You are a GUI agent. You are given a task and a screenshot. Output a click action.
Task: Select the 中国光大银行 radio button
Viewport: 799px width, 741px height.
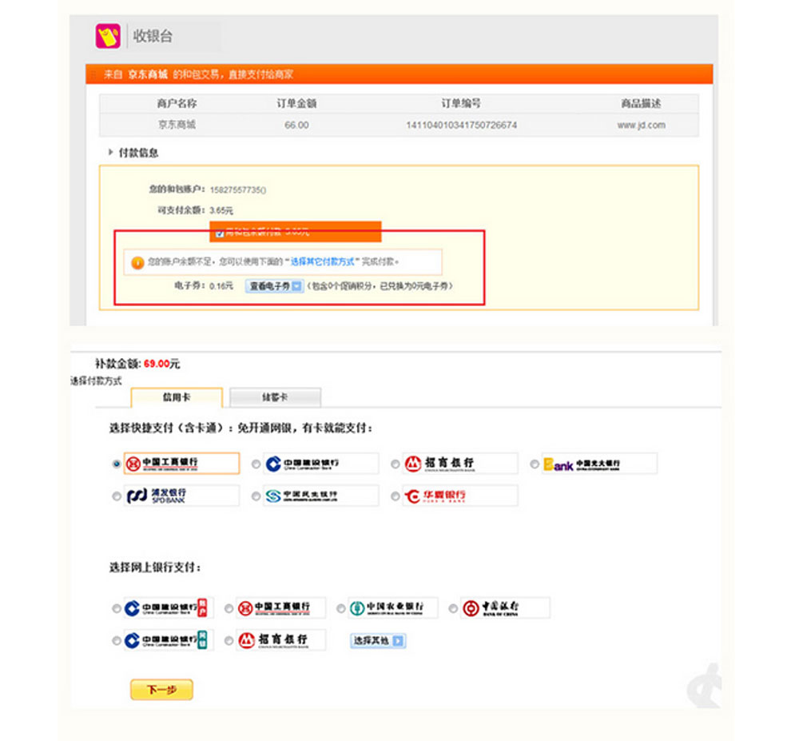[534, 464]
